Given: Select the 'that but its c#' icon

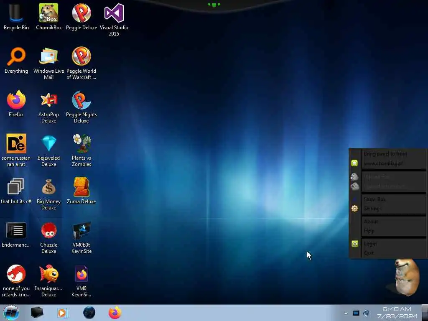Looking at the screenshot, I should pos(16,191).
